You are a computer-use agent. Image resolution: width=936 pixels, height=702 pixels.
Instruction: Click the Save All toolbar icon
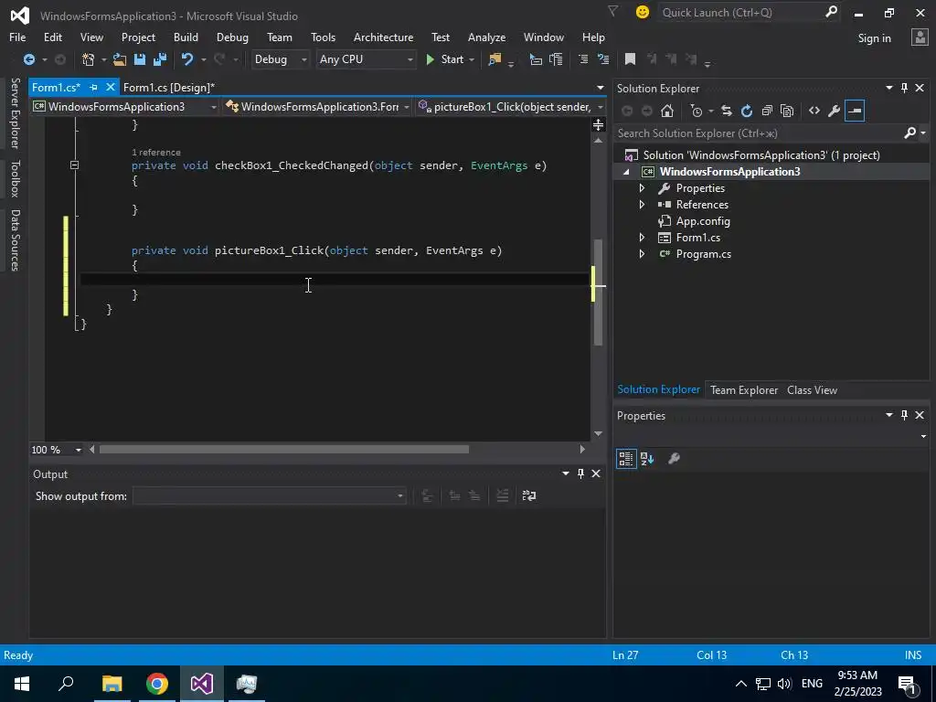[160, 59]
